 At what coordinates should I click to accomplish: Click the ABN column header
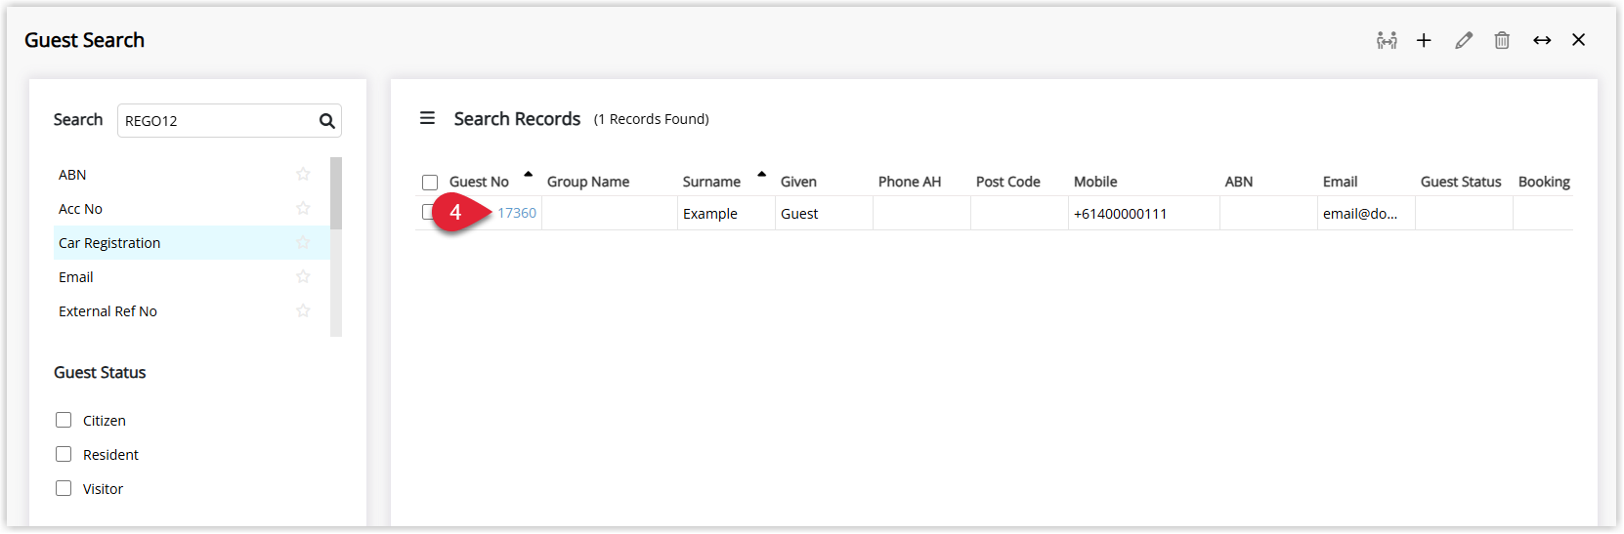pyautogui.click(x=1239, y=182)
